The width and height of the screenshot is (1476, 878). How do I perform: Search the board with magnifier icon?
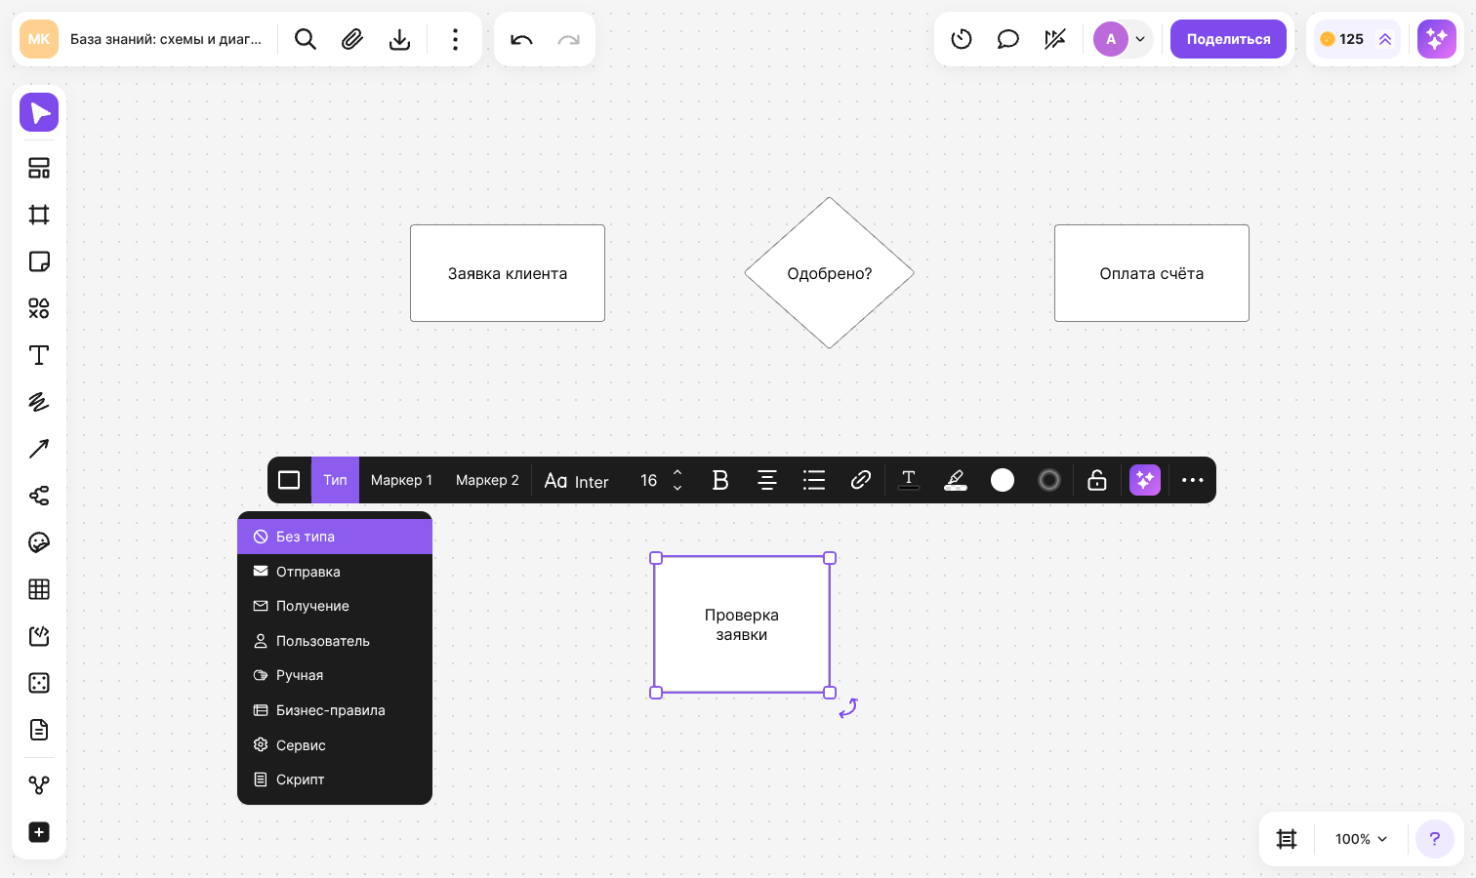tap(306, 39)
